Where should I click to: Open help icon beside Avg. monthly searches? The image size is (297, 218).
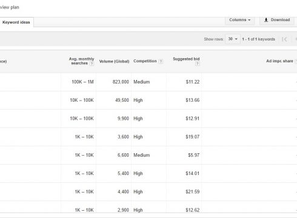92,64
